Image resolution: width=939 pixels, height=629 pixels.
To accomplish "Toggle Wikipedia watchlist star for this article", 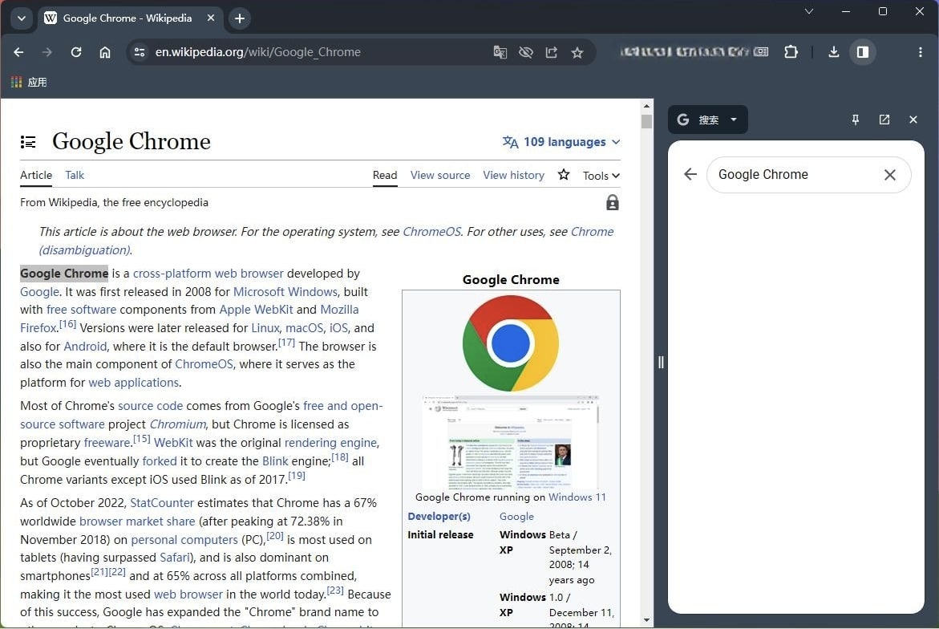I will [564, 175].
